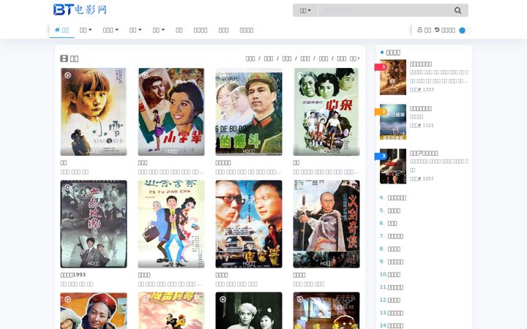Expand the nav dropdown right after the home tab
This screenshot has width=527, height=329.
[x=86, y=30]
